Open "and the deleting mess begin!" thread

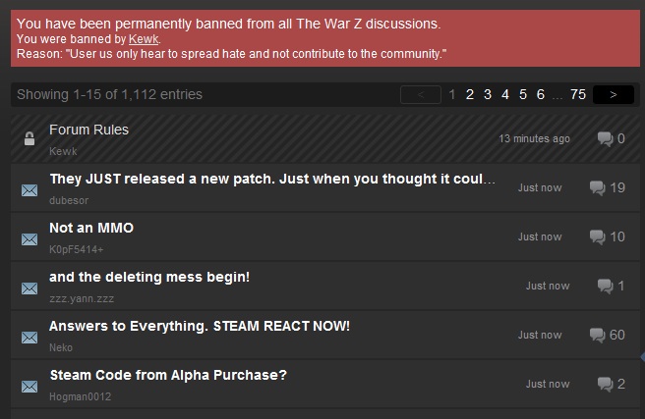149,277
